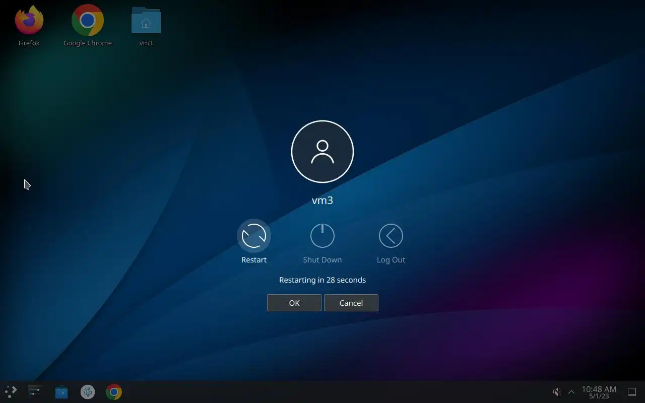Select the Restart icon

pos(254,236)
